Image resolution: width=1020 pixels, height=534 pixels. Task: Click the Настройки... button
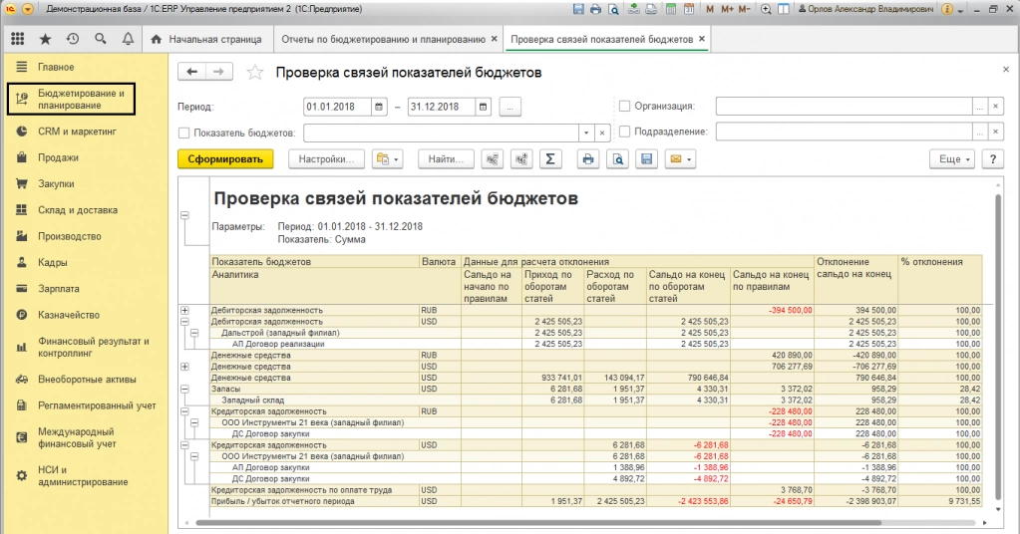pyautogui.click(x=326, y=159)
